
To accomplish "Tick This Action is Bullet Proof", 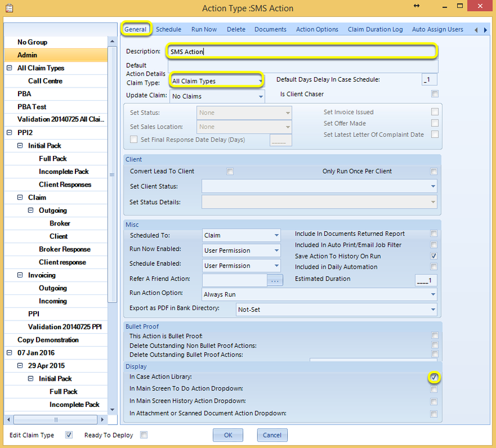I will [435, 336].
